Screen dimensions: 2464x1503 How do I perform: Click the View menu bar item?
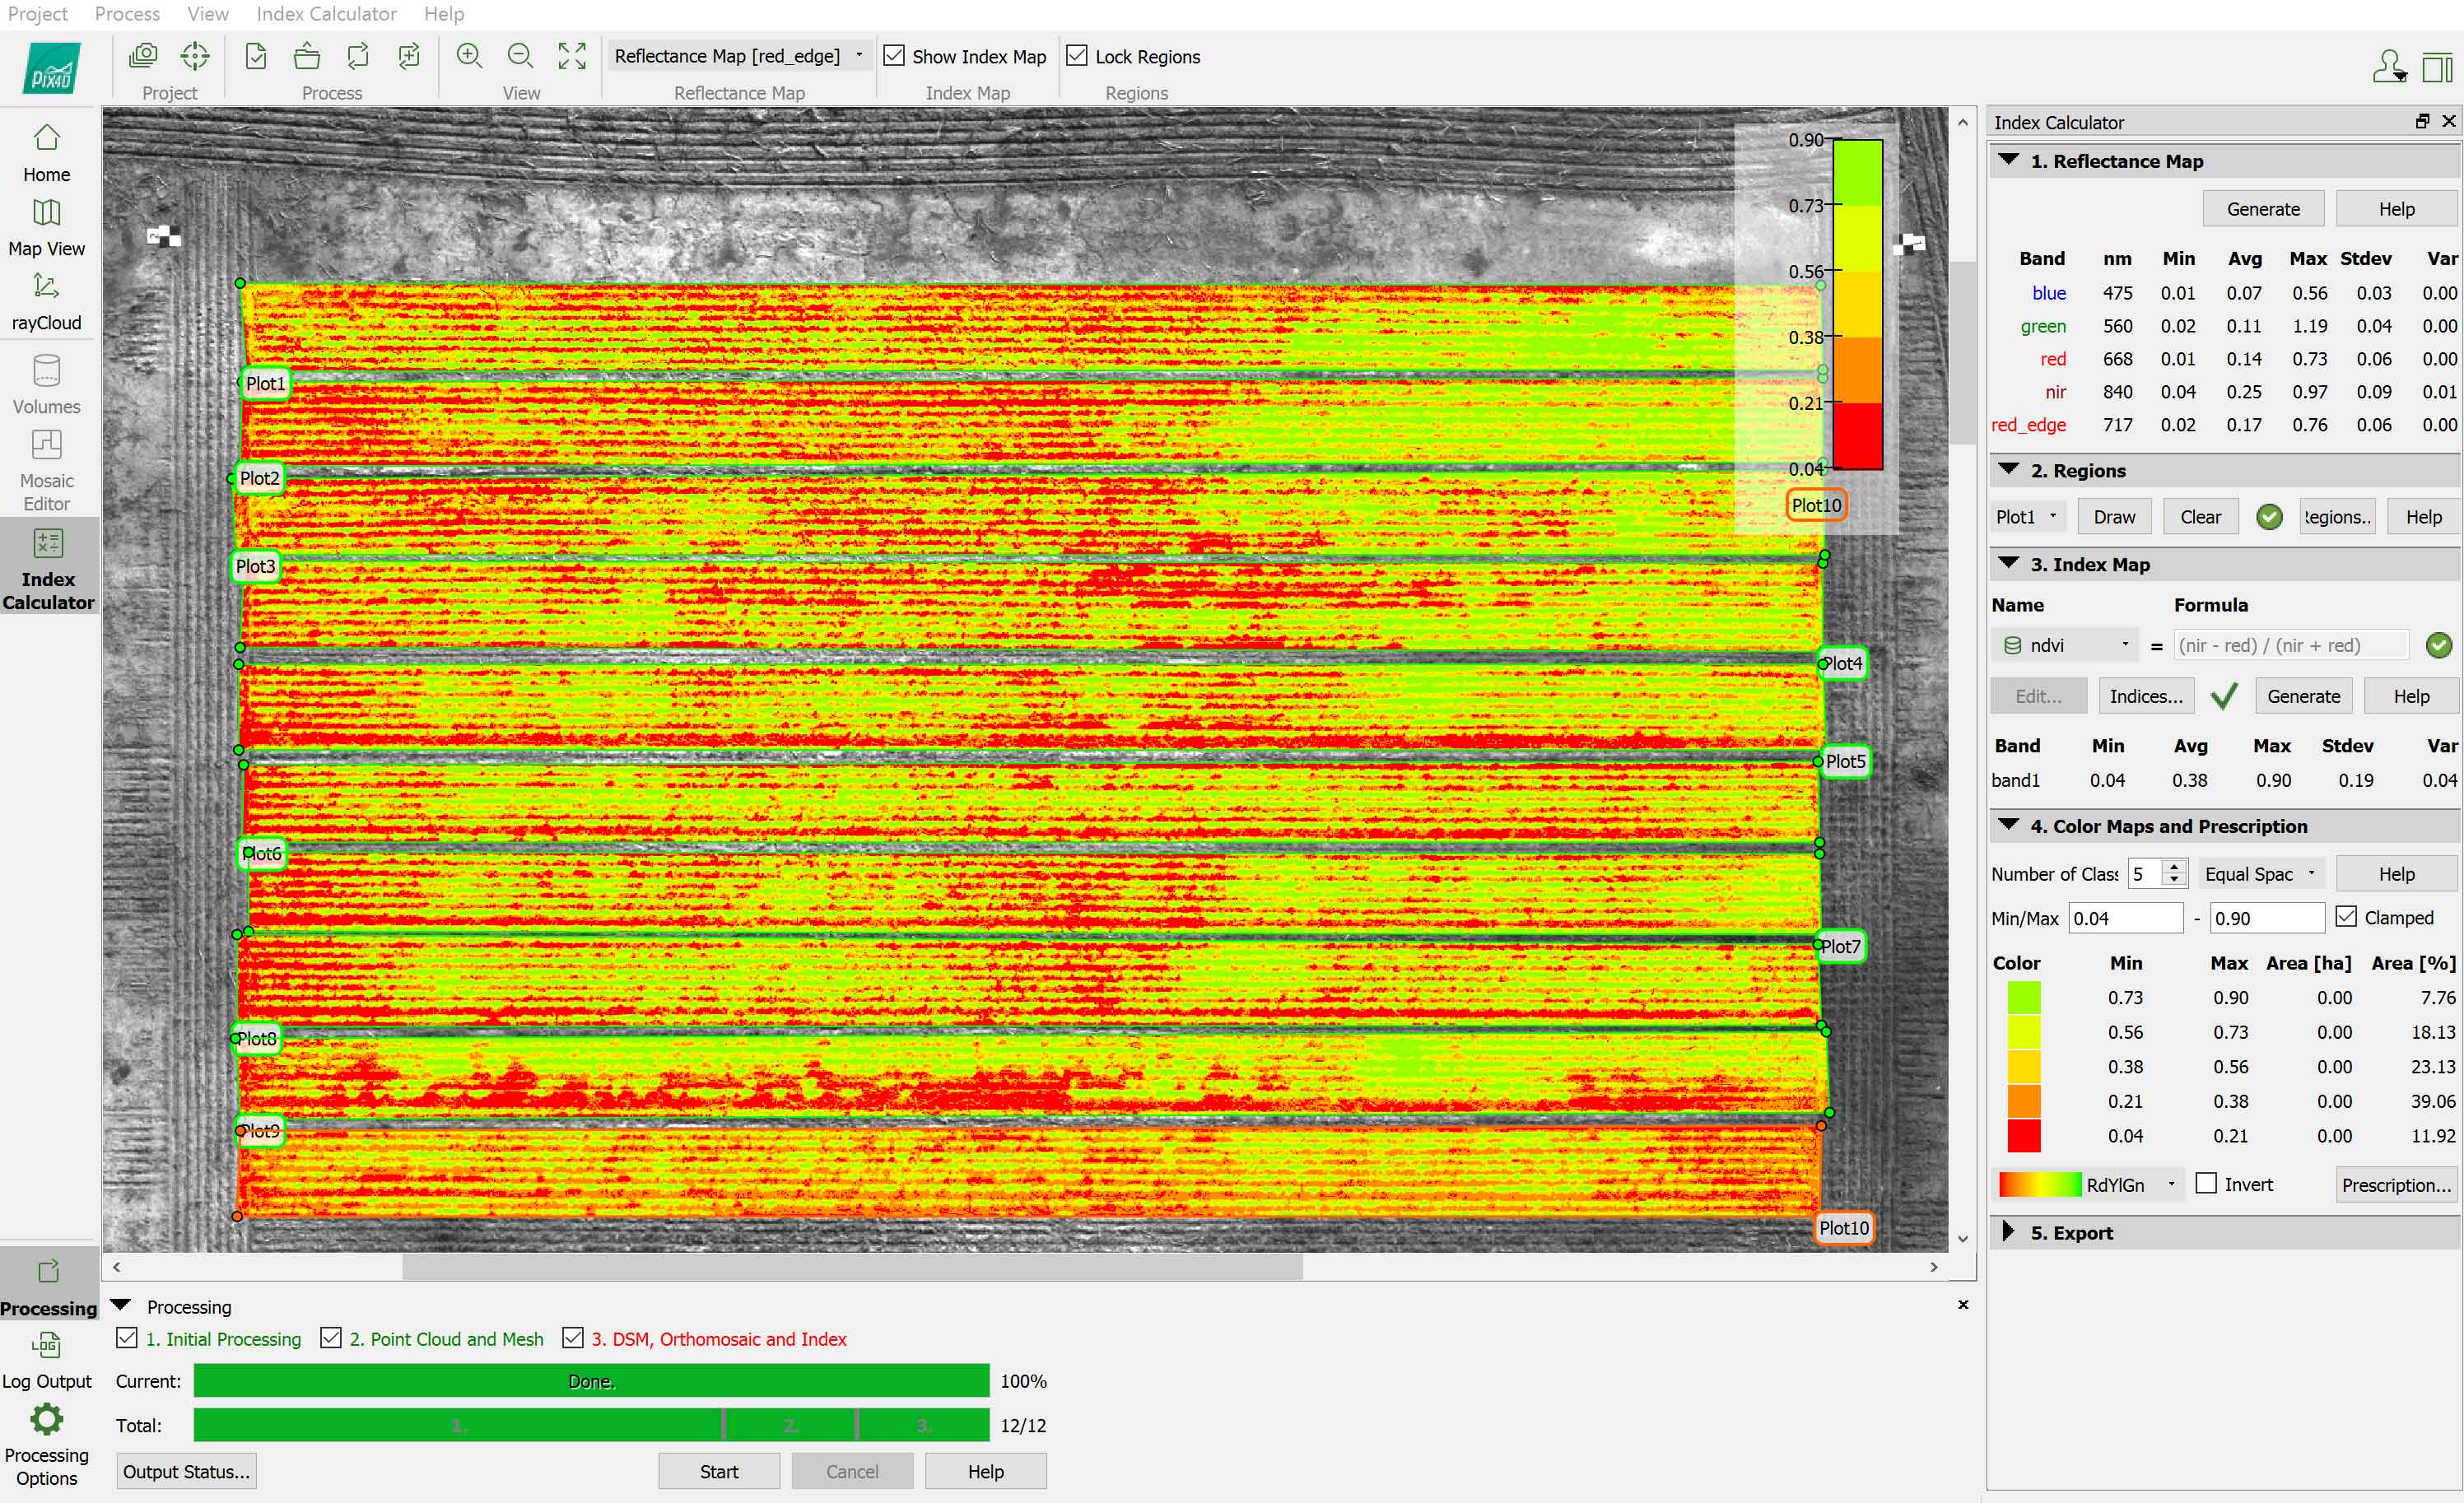coord(209,14)
